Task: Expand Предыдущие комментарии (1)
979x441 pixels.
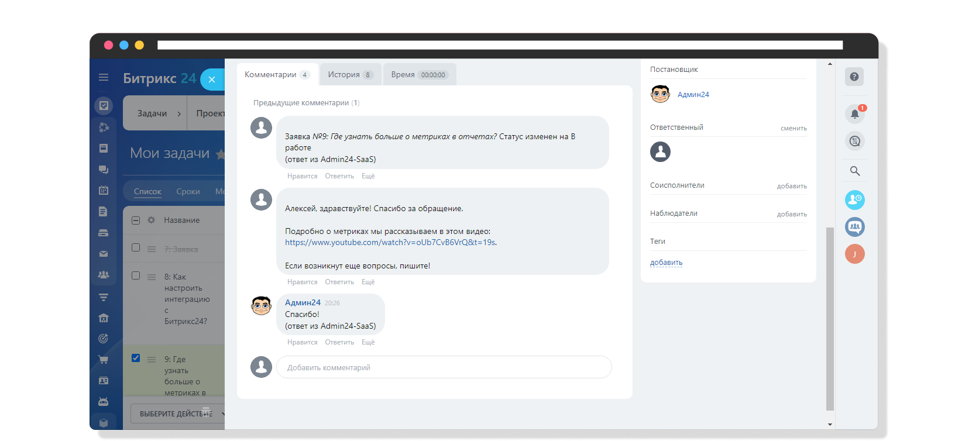Action: pyautogui.click(x=306, y=103)
